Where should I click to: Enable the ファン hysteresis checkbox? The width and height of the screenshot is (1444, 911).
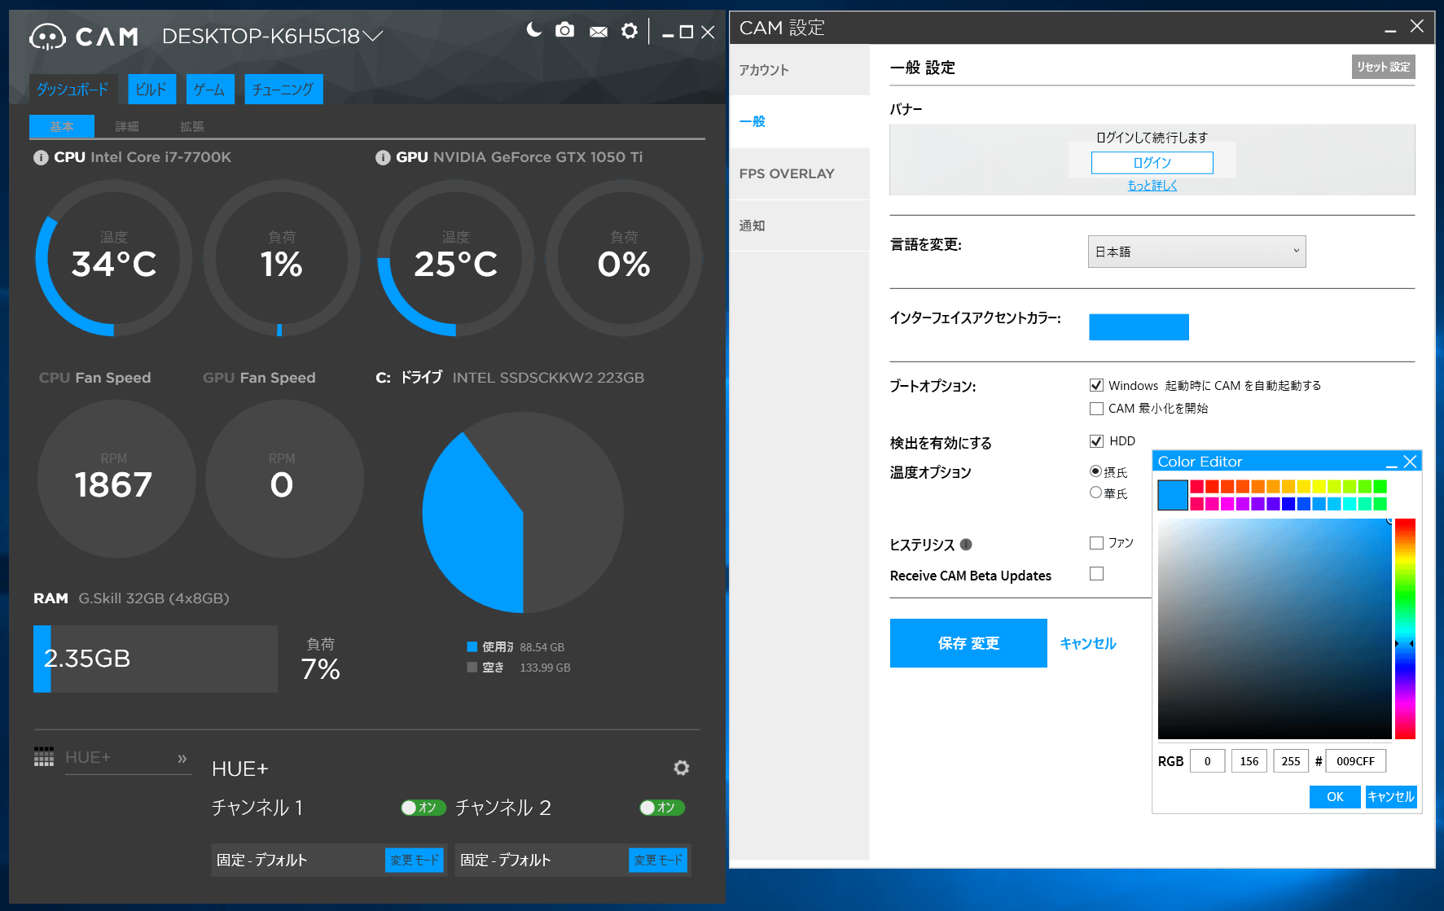pos(1096,542)
